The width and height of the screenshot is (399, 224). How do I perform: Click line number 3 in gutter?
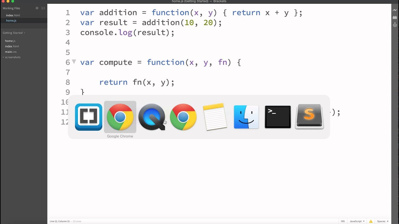coord(68,32)
